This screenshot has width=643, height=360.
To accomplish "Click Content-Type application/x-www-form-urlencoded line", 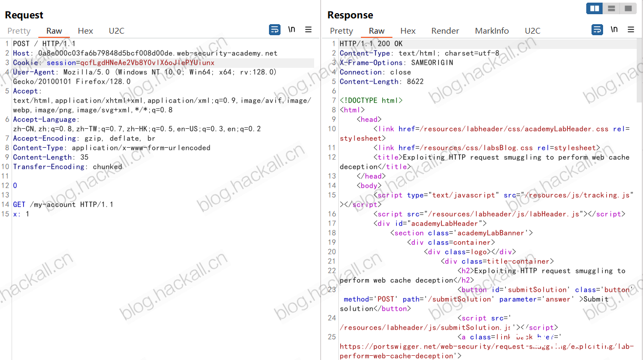I will [x=112, y=148].
